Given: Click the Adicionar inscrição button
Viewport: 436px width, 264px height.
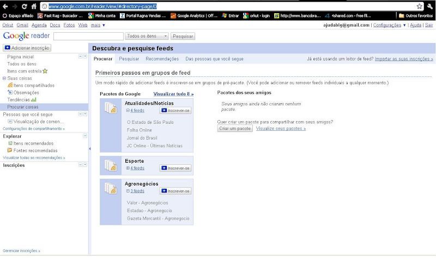Looking at the screenshot, I should (27, 48).
